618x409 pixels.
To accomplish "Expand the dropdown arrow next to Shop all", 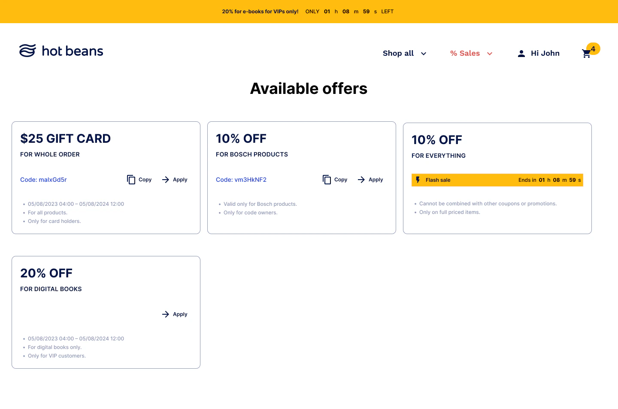I will click(x=424, y=54).
